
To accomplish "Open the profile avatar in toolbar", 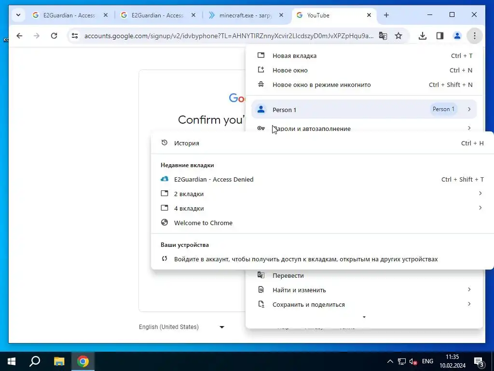I will 457,36.
